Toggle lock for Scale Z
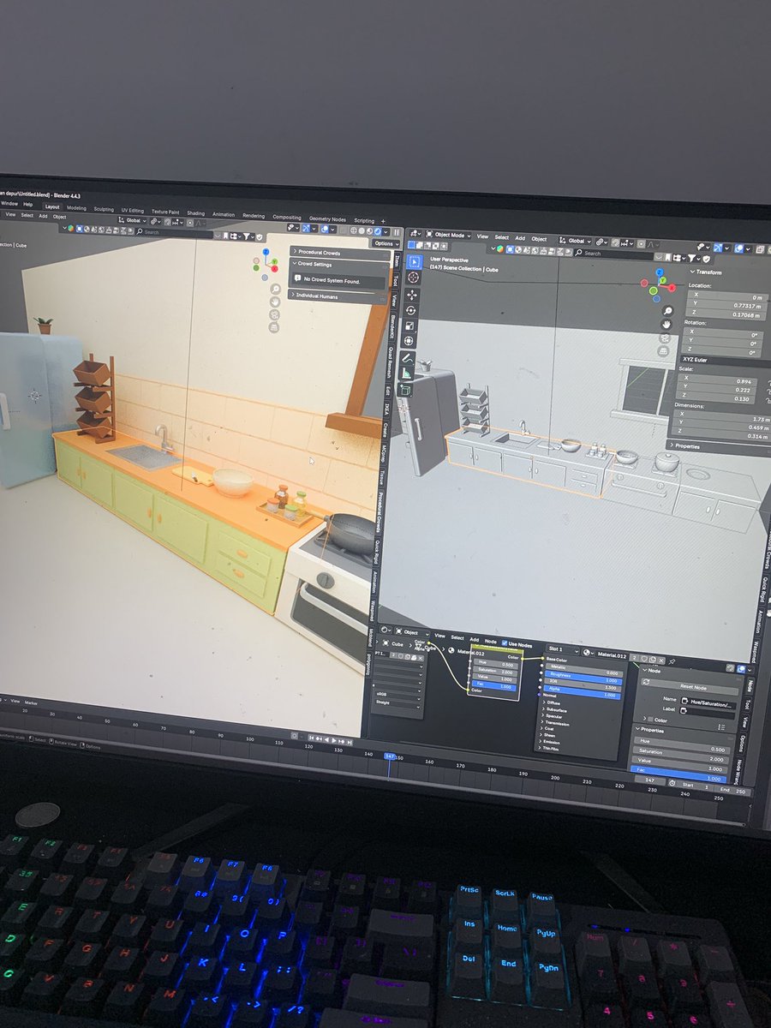The height and width of the screenshot is (1028, 771). [767, 399]
